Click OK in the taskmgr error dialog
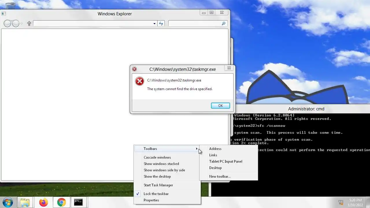This screenshot has width=370, height=208. pyautogui.click(x=221, y=106)
